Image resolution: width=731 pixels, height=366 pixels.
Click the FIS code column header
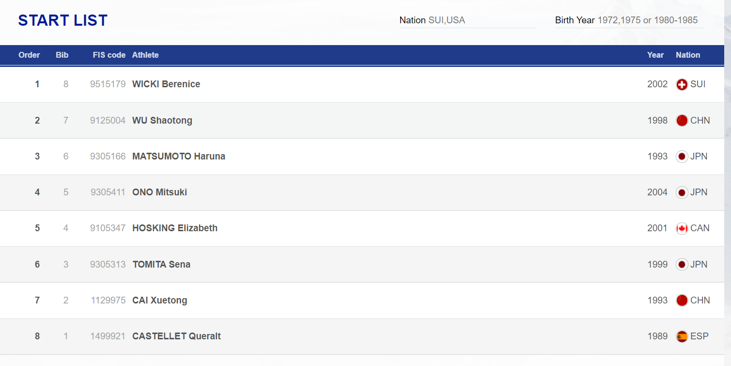(x=109, y=55)
